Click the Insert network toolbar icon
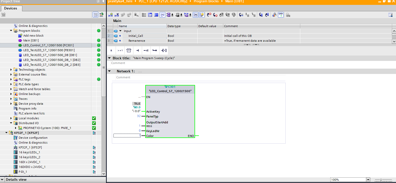Viewport: 396px width, 183px height. (111, 15)
